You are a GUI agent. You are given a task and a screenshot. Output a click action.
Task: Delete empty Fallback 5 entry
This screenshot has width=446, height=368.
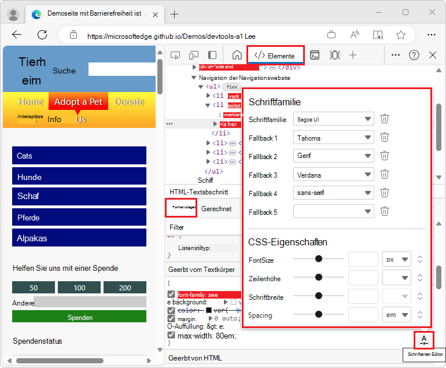point(385,211)
